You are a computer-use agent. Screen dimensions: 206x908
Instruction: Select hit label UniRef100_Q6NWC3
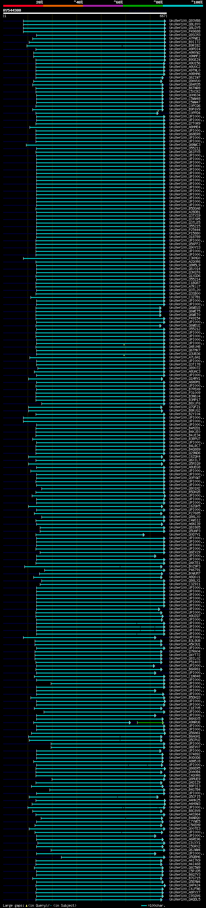[x=185, y=145]
